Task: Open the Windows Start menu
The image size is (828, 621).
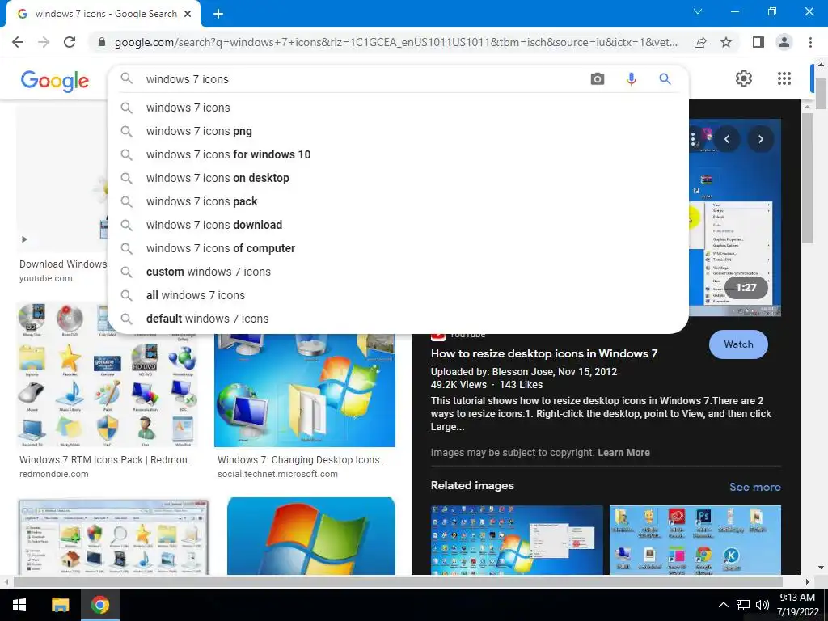Action: click(19, 605)
